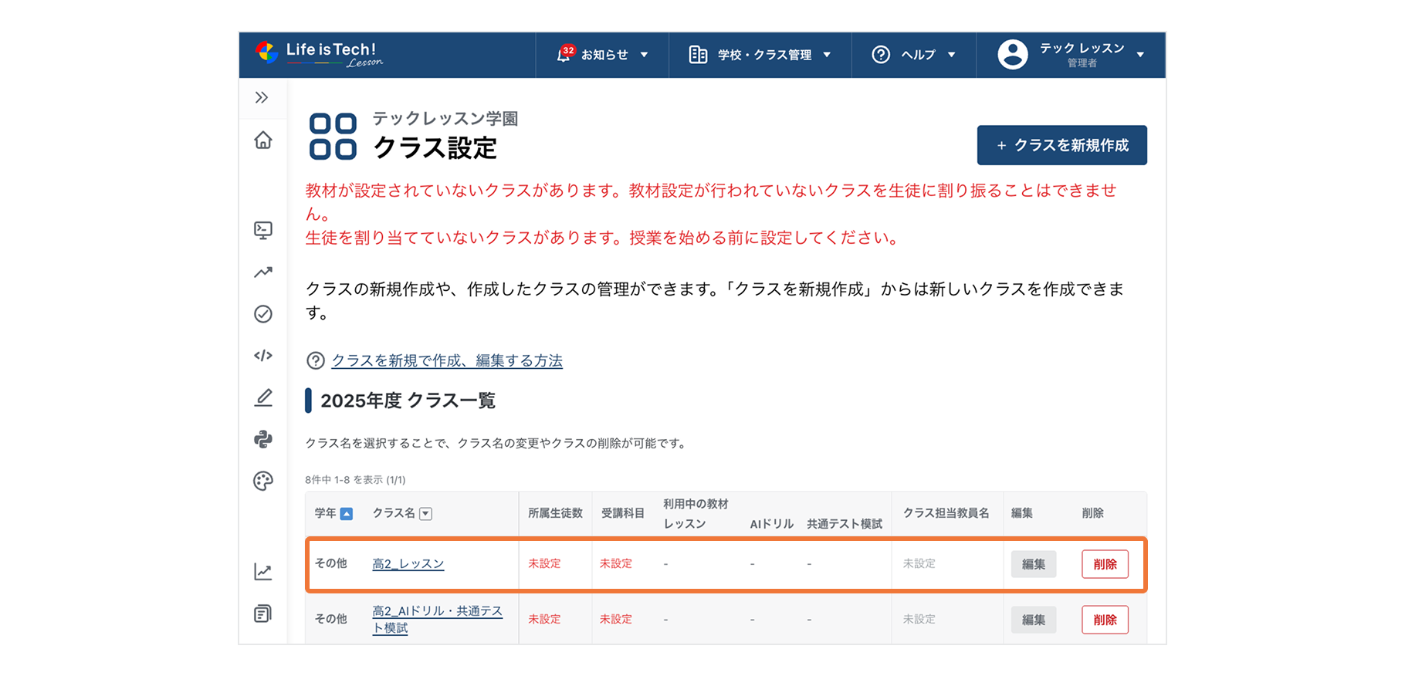The height and width of the screenshot is (676, 1405).
Task: Click ヘルプ menu label
Action: [x=918, y=55]
